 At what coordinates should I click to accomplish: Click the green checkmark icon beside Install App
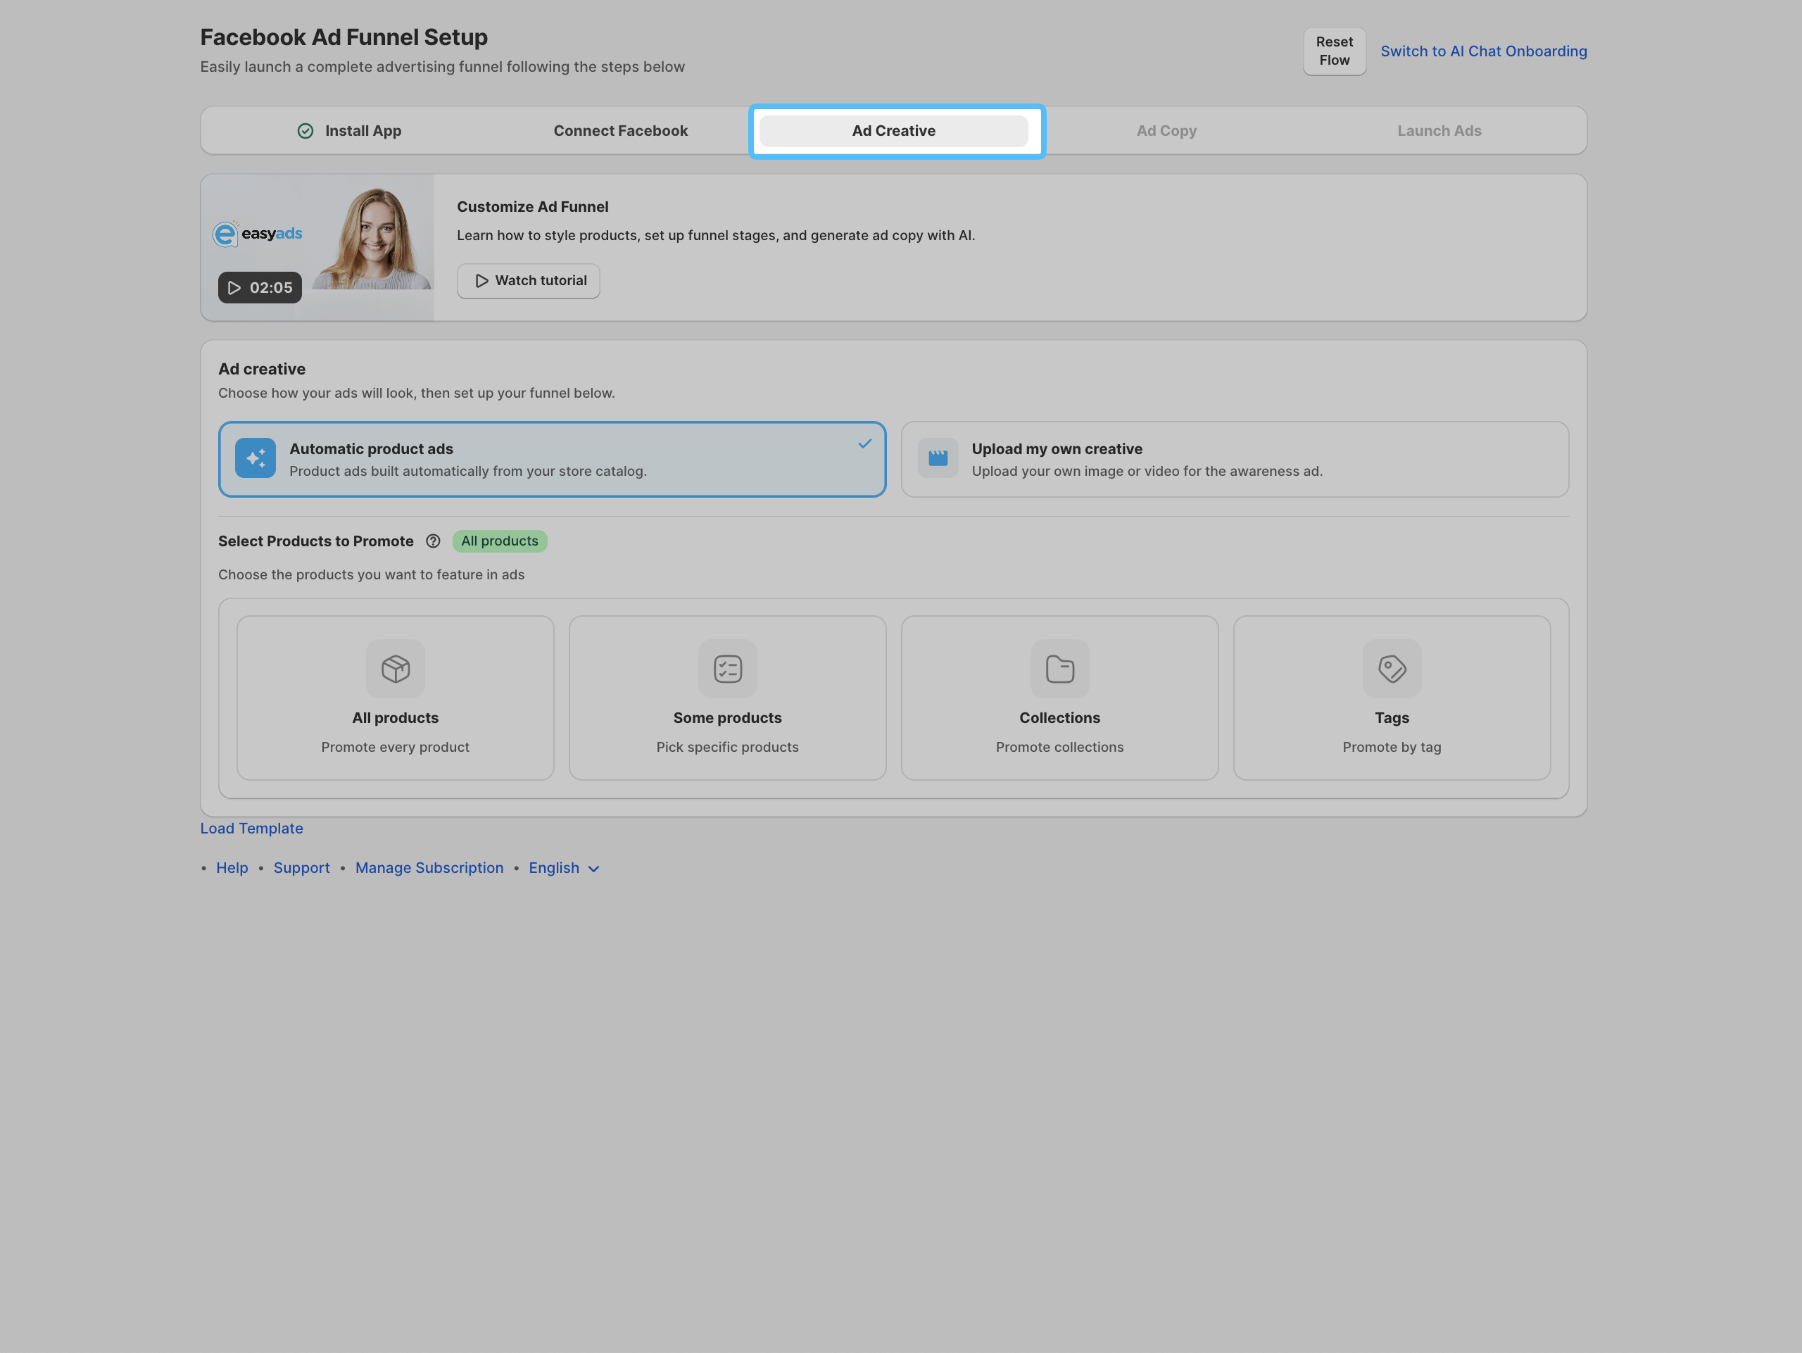click(x=305, y=131)
